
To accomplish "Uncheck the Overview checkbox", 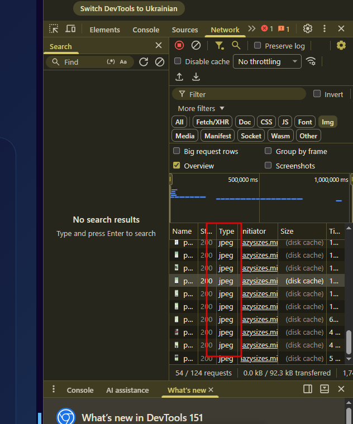I will click(176, 165).
